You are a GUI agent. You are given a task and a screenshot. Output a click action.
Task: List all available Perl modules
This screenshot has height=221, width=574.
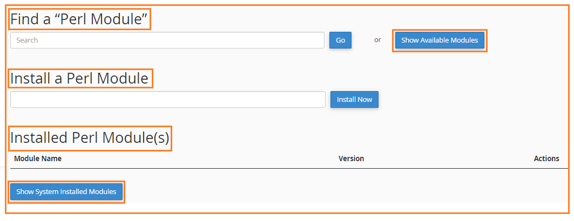[x=440, y=40]
